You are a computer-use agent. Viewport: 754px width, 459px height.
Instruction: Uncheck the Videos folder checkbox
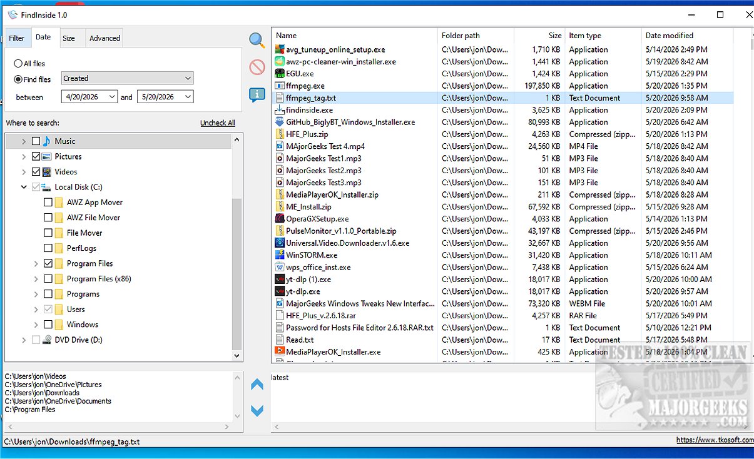point(36,172)
